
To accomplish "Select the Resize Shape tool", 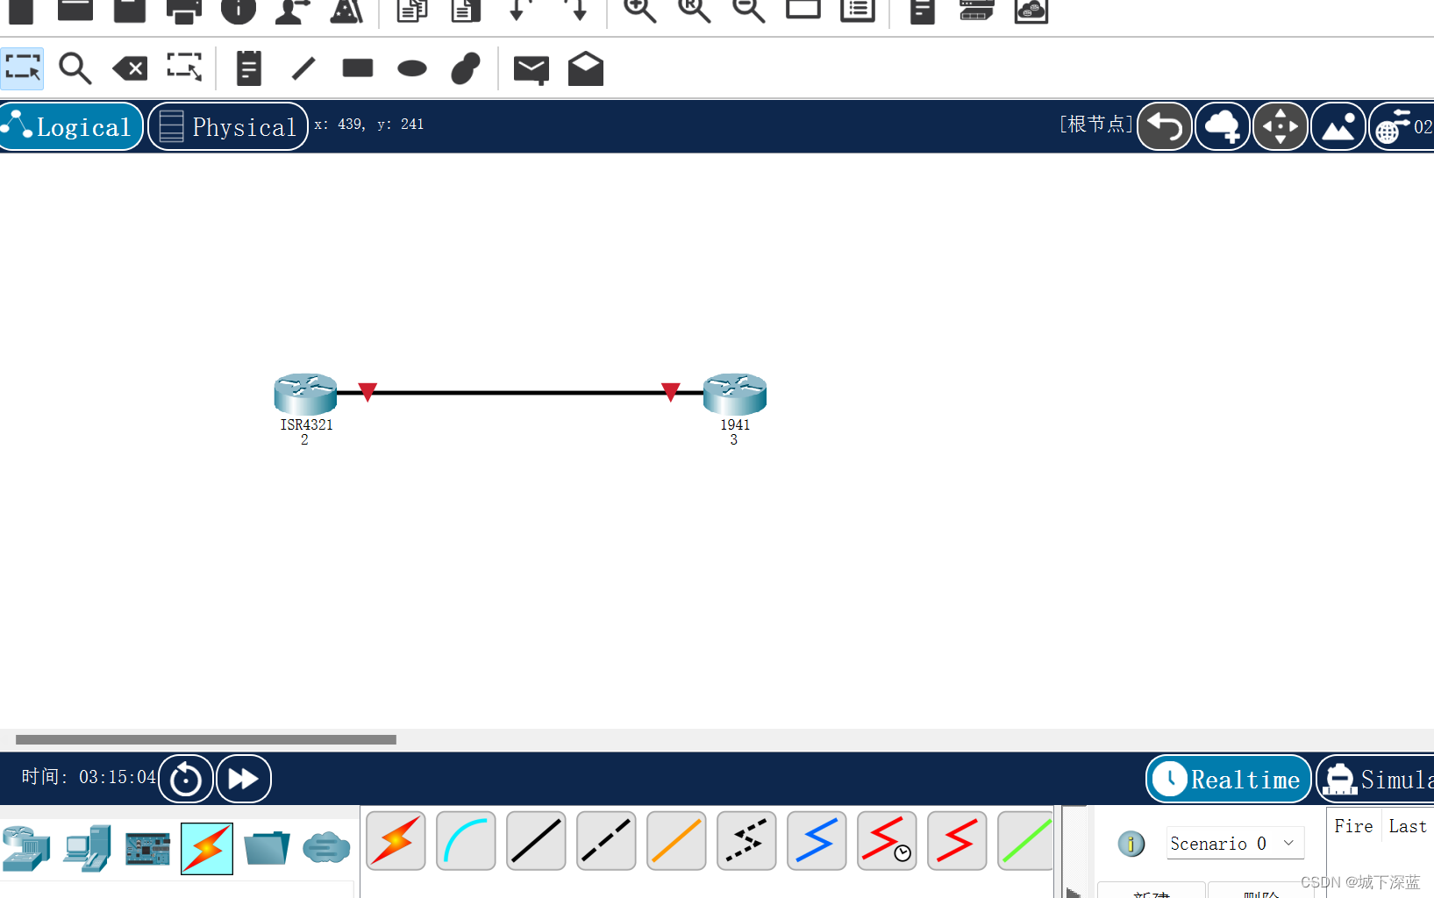I will click(x=184, y=68).
